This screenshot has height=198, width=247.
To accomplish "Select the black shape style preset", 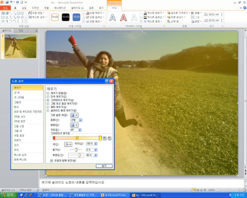I will click(x=65, y=17).
